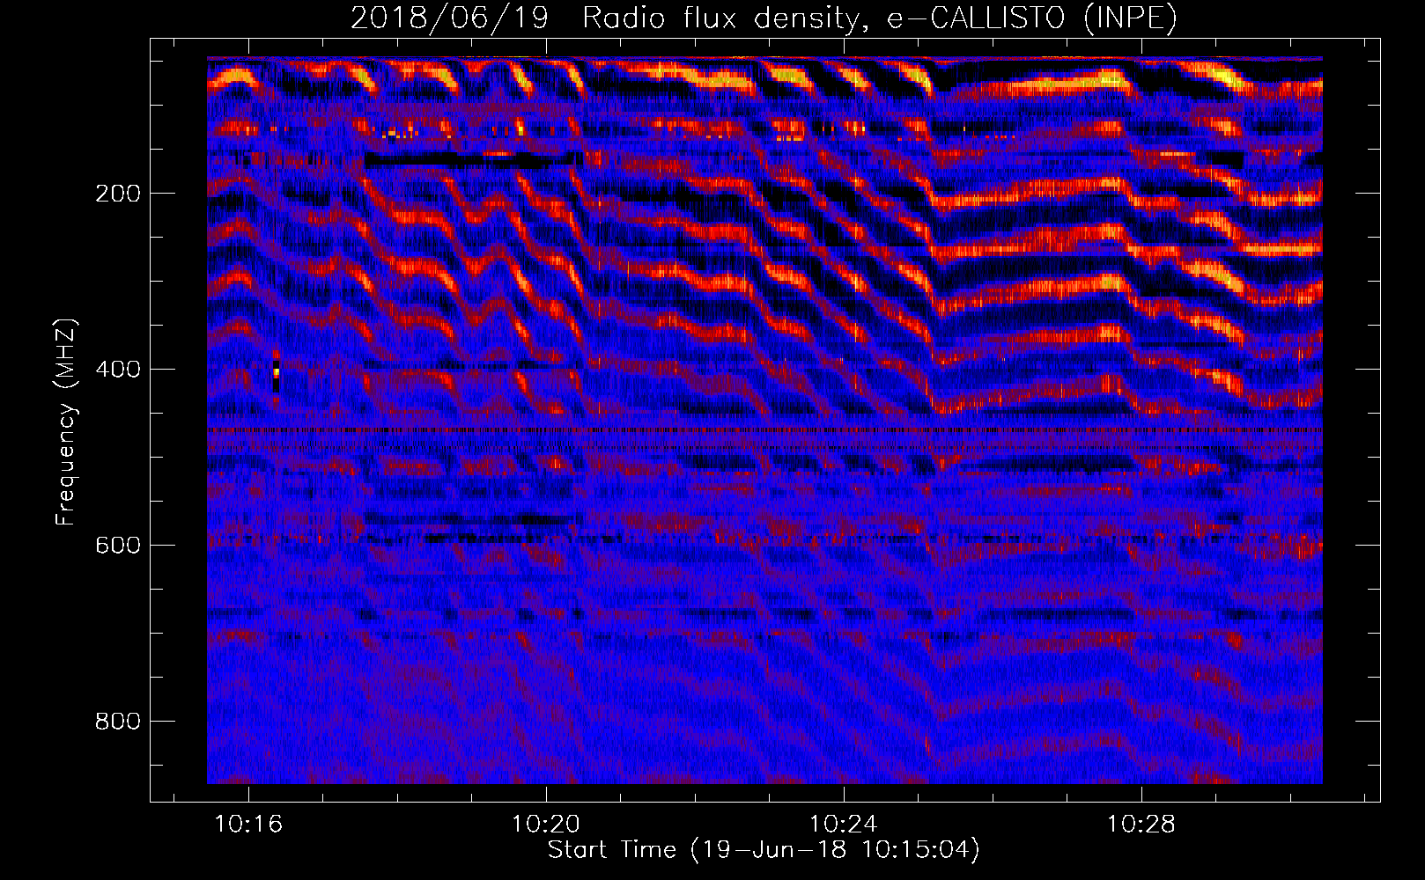The height and width of the screenshot is (880, 1425).
Task: Click the 400 frequency tick label
Action: click(x=118, y=370)
